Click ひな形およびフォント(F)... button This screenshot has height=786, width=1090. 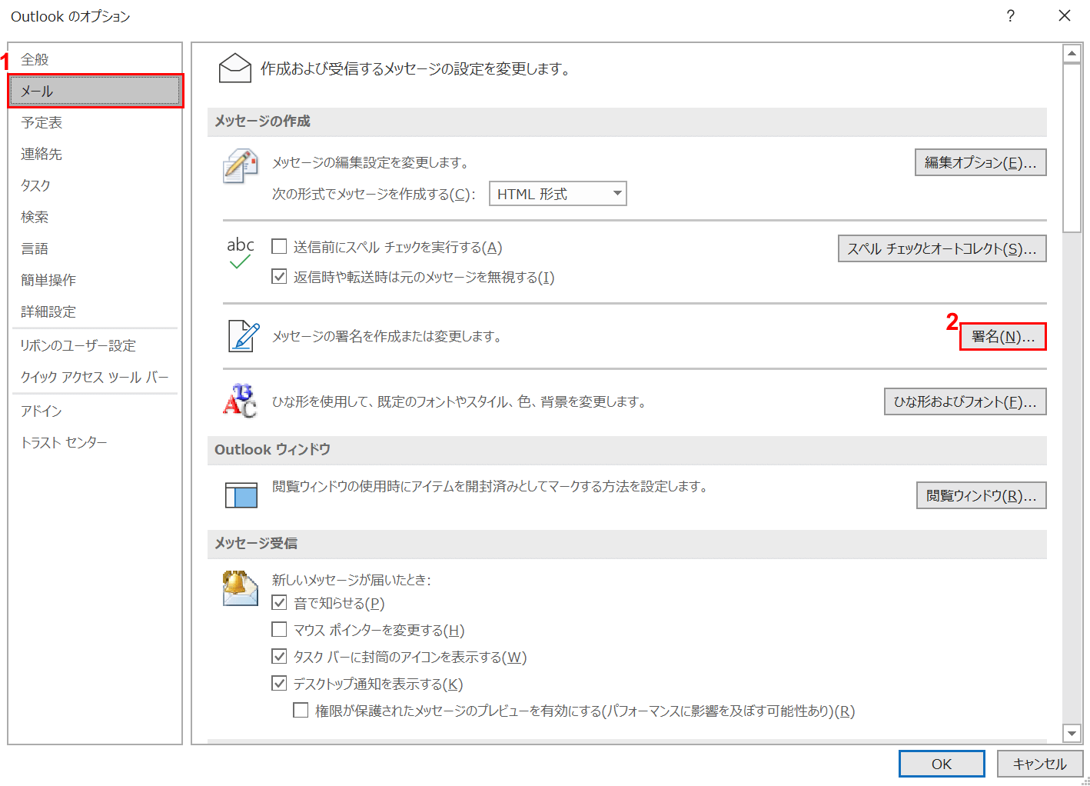(x=965, y=401)
